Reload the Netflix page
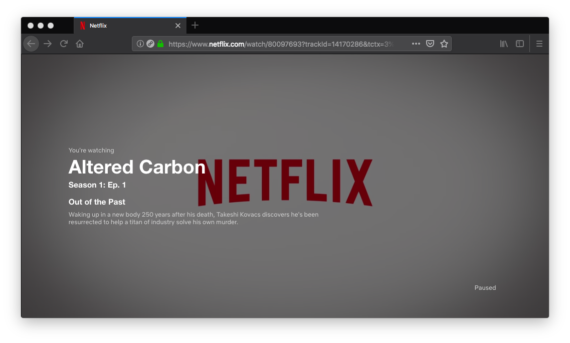 (x=64, y=44)
